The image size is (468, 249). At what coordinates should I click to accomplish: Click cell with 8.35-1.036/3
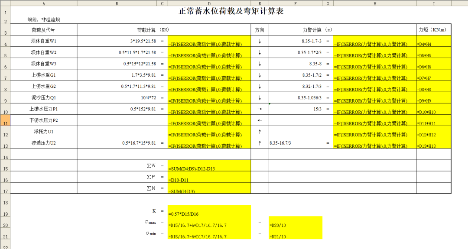(x=296, y=97)
